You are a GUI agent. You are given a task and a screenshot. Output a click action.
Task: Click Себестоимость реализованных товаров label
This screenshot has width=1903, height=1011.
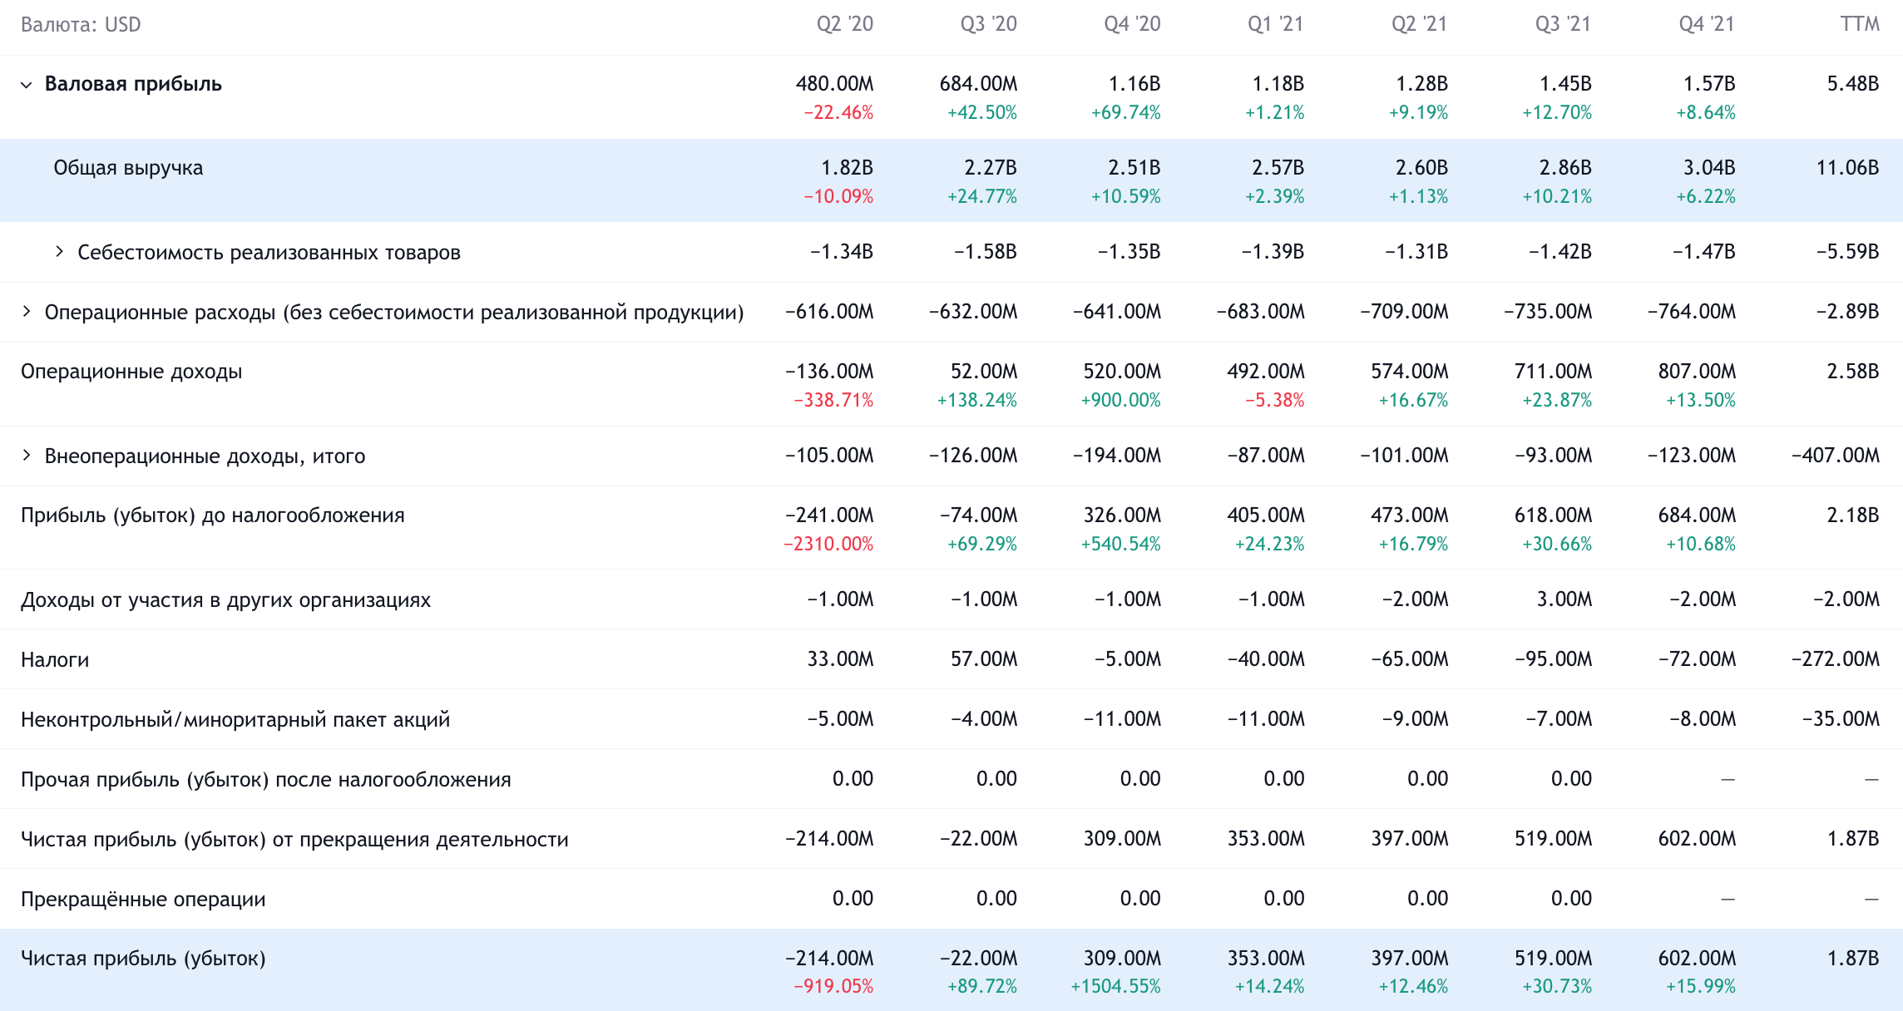269,252
